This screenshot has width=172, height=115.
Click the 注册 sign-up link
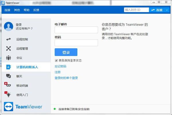tap(58, 72)
